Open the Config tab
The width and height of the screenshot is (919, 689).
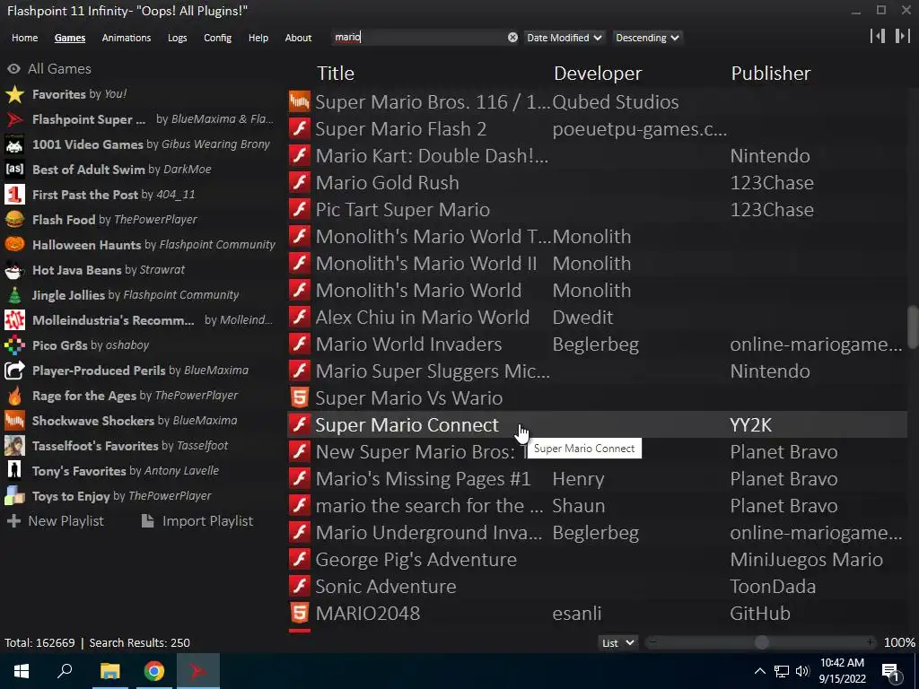(217, 38)
